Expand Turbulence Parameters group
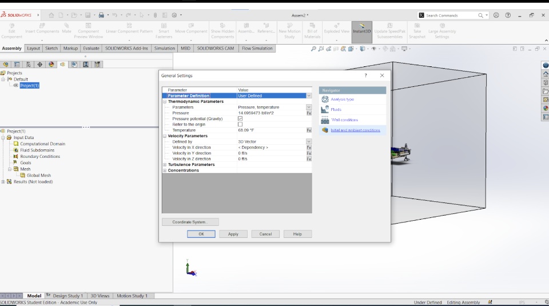549x306 pixels. (x=165, y=165)
